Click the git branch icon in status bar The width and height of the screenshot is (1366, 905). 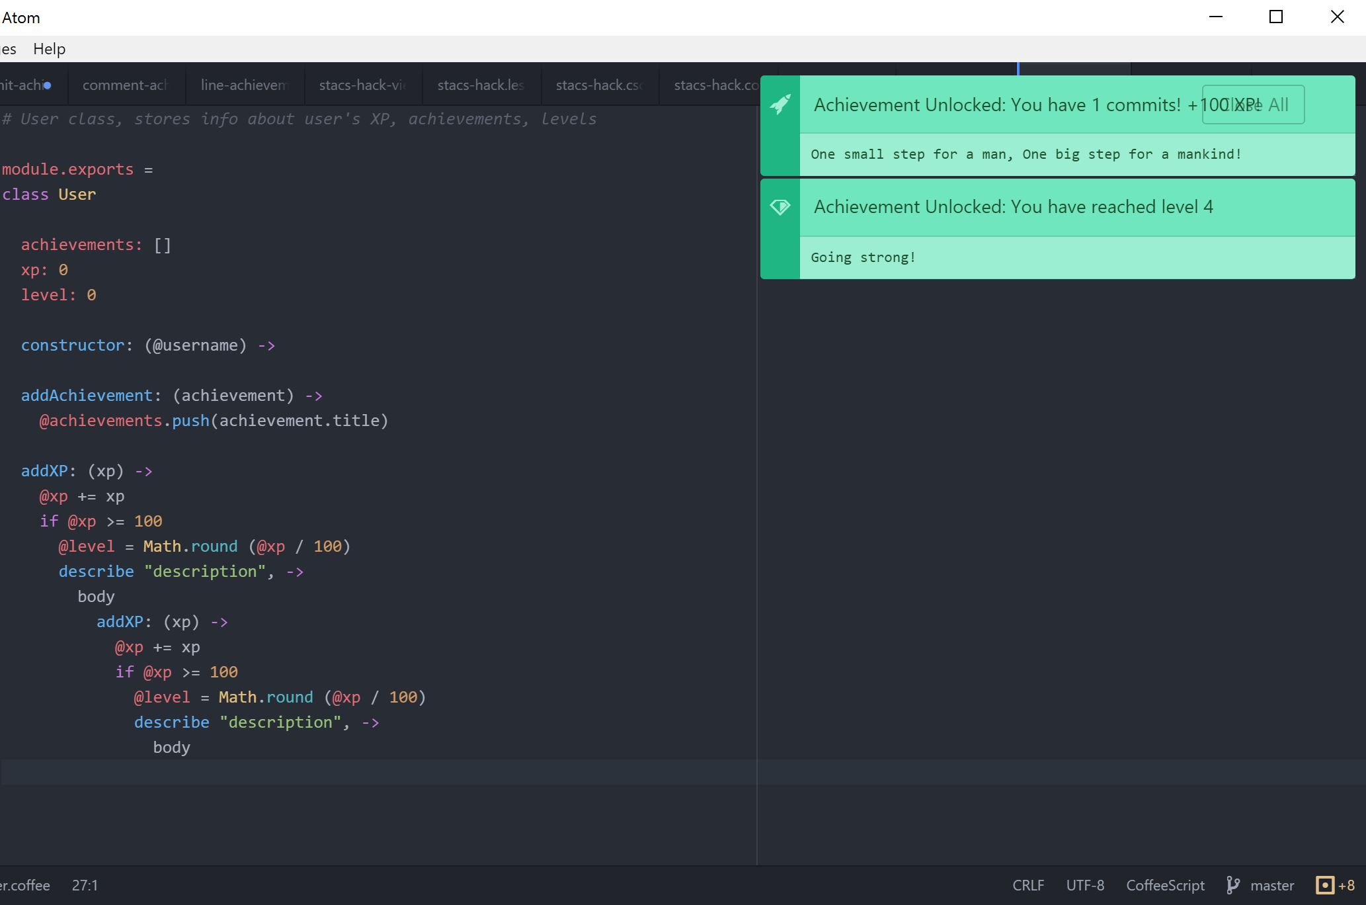[x=1233, y=885]
